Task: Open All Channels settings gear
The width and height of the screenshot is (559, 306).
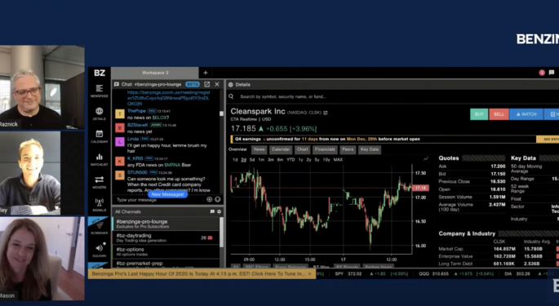Action: (219, 211)
